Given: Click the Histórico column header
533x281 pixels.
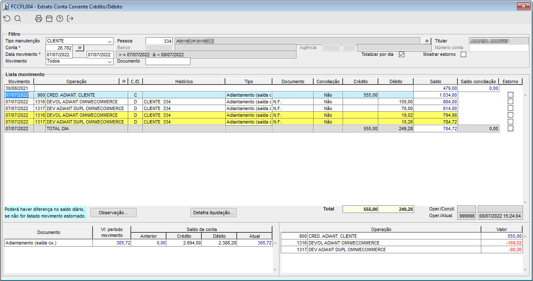Looking at the screenshot, I should [184, 81].
